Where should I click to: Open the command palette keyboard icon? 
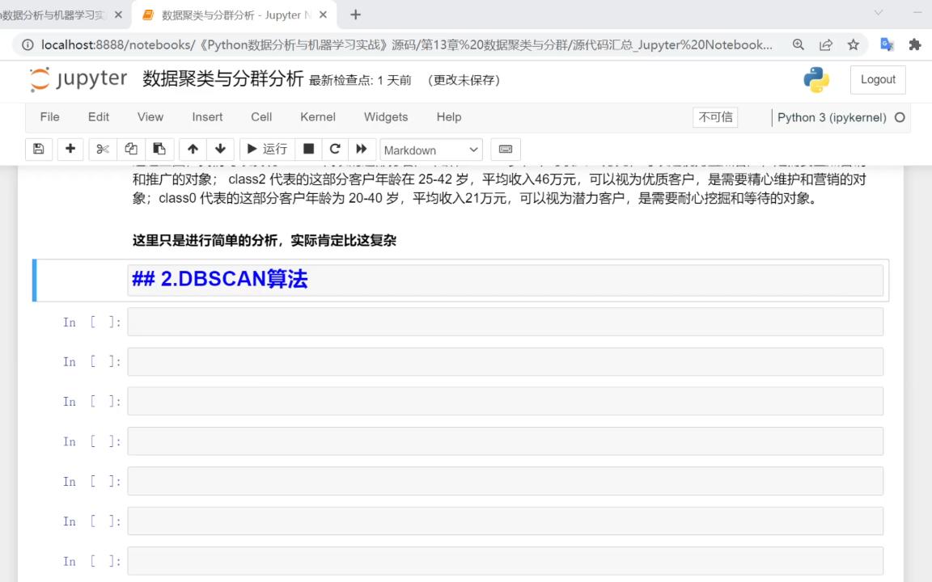pyautogui.click(x=505, y=149)
